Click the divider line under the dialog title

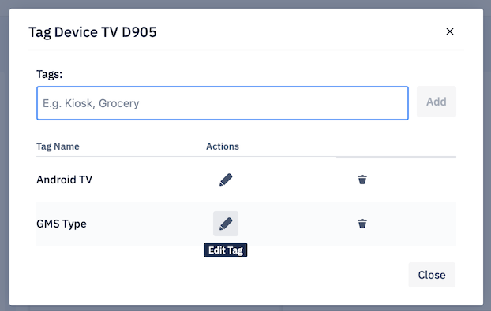[246, 50]
